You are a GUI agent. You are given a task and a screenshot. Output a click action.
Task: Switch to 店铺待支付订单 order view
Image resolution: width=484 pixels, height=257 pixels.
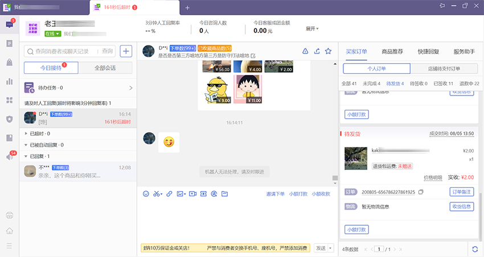pyautogui.click(x=444, y=69)
